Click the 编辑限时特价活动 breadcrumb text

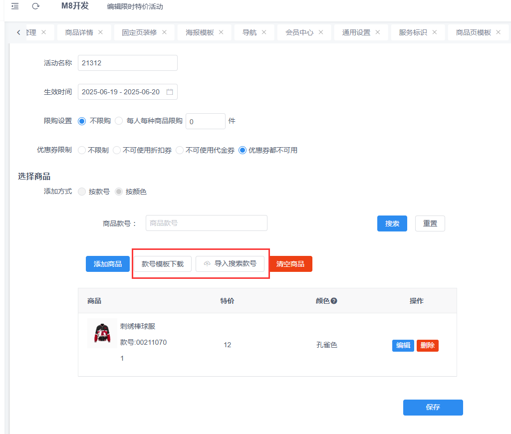[x=135, y=6]
